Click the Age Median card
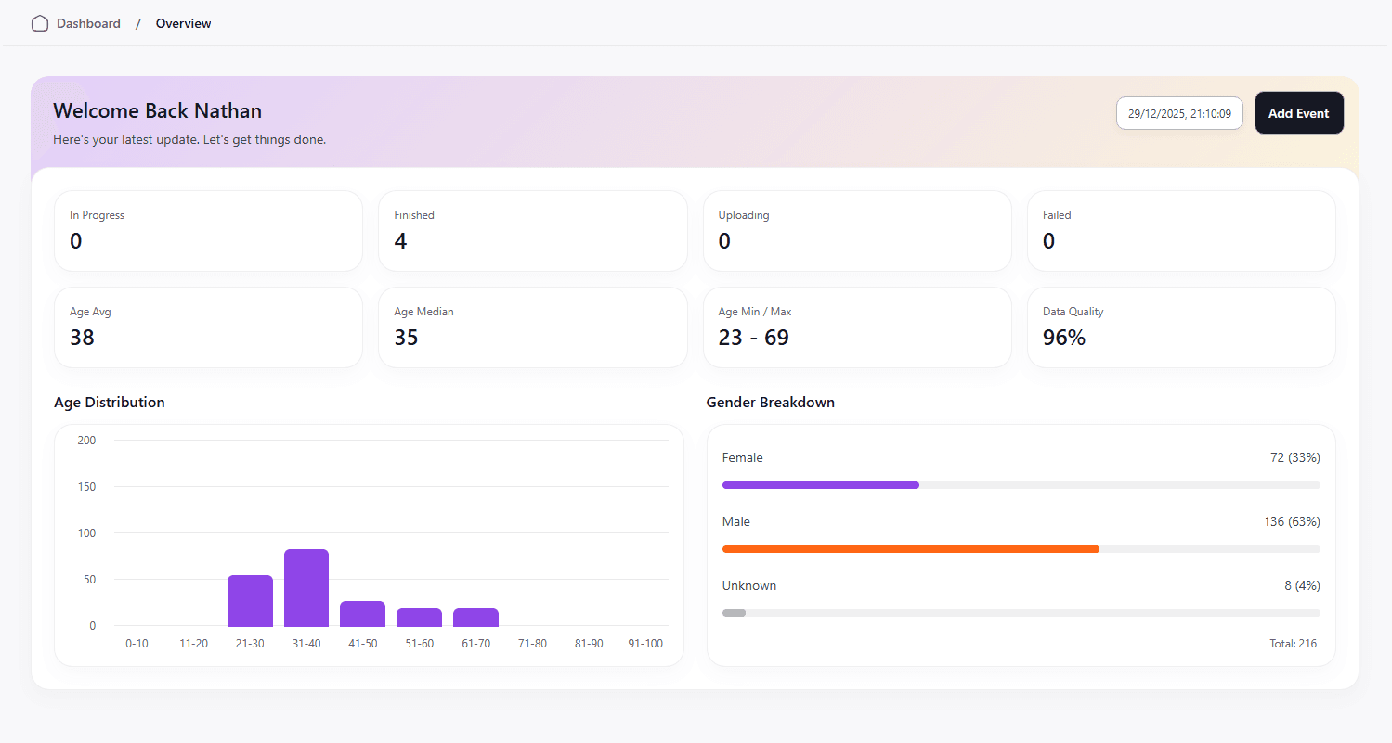The width and height of the screenshot is (1392, 743). click(532, 327)
